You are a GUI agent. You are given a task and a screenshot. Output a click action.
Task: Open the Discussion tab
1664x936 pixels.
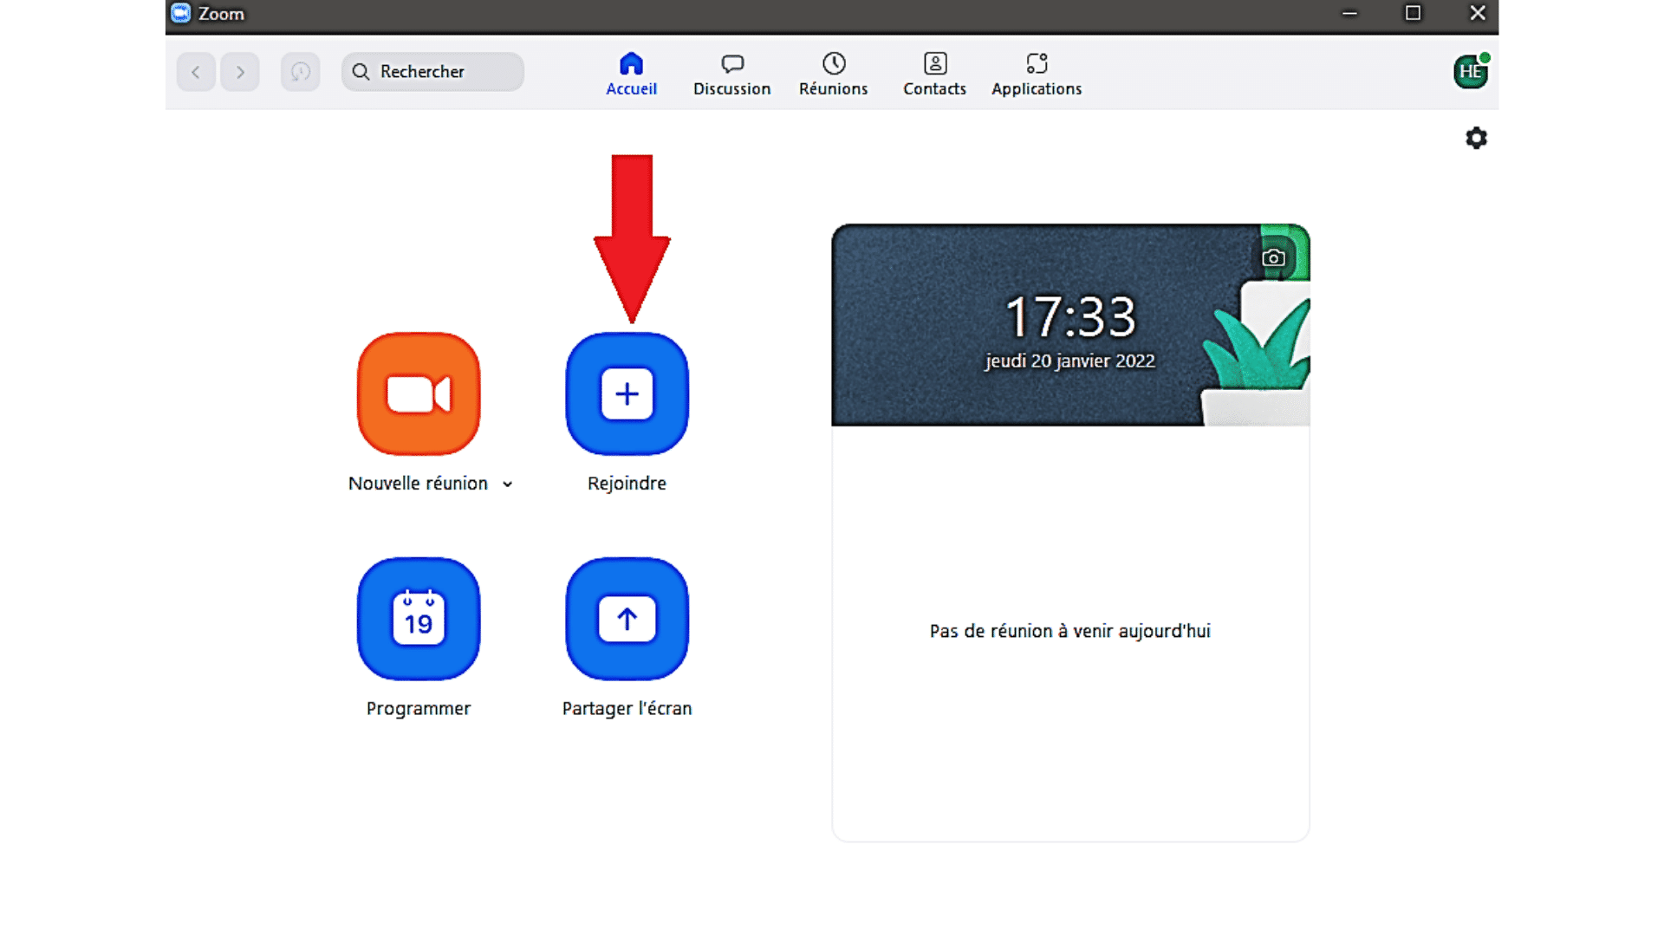click(731, 75)
